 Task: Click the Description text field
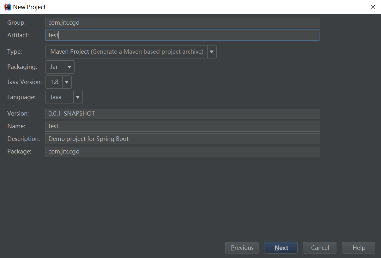click(x=183, y=139)
